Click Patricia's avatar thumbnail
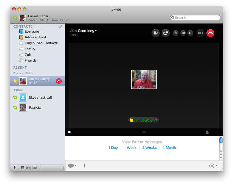 (x=23, y=107)
